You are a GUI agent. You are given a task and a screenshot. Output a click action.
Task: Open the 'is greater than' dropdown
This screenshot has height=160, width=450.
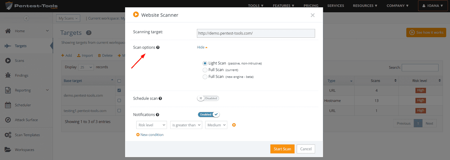[186, 125]
